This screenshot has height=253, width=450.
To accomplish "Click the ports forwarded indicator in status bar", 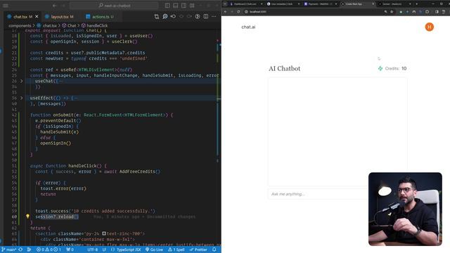I will [70, 249].
